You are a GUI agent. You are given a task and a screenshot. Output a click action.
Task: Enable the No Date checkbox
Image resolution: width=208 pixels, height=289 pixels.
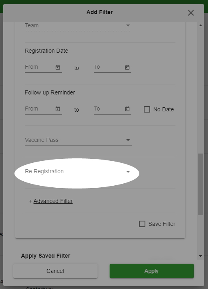coord(147,109)
